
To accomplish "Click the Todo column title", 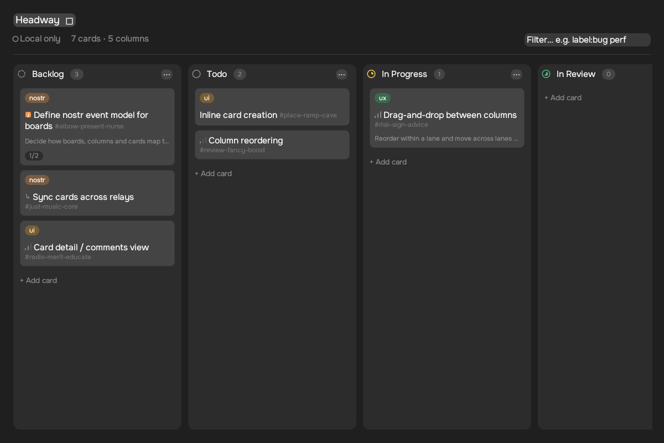I will [217, 74].
